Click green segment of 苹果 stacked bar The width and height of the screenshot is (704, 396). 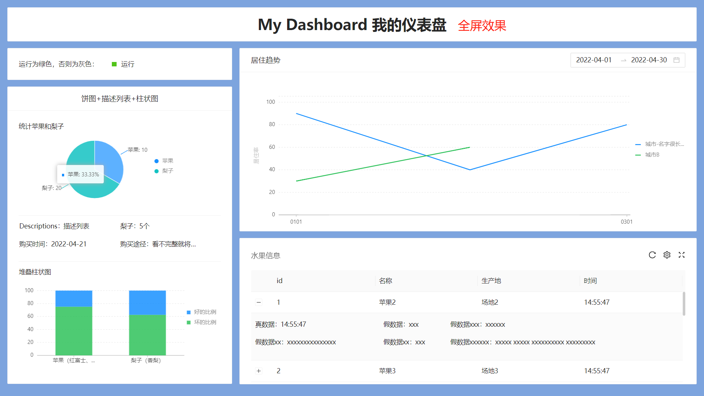click(x=74, y=331)
